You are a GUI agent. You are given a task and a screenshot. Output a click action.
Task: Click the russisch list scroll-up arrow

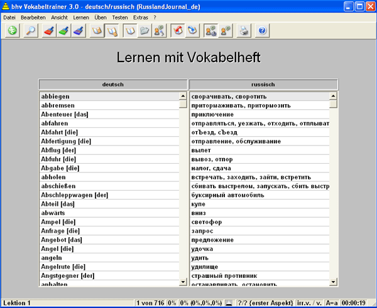333,96
